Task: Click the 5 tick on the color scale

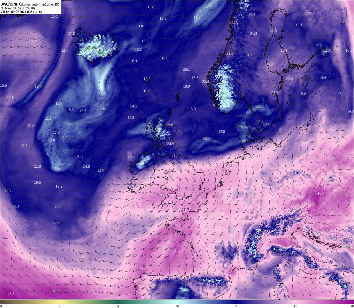Action: [118, 306]
